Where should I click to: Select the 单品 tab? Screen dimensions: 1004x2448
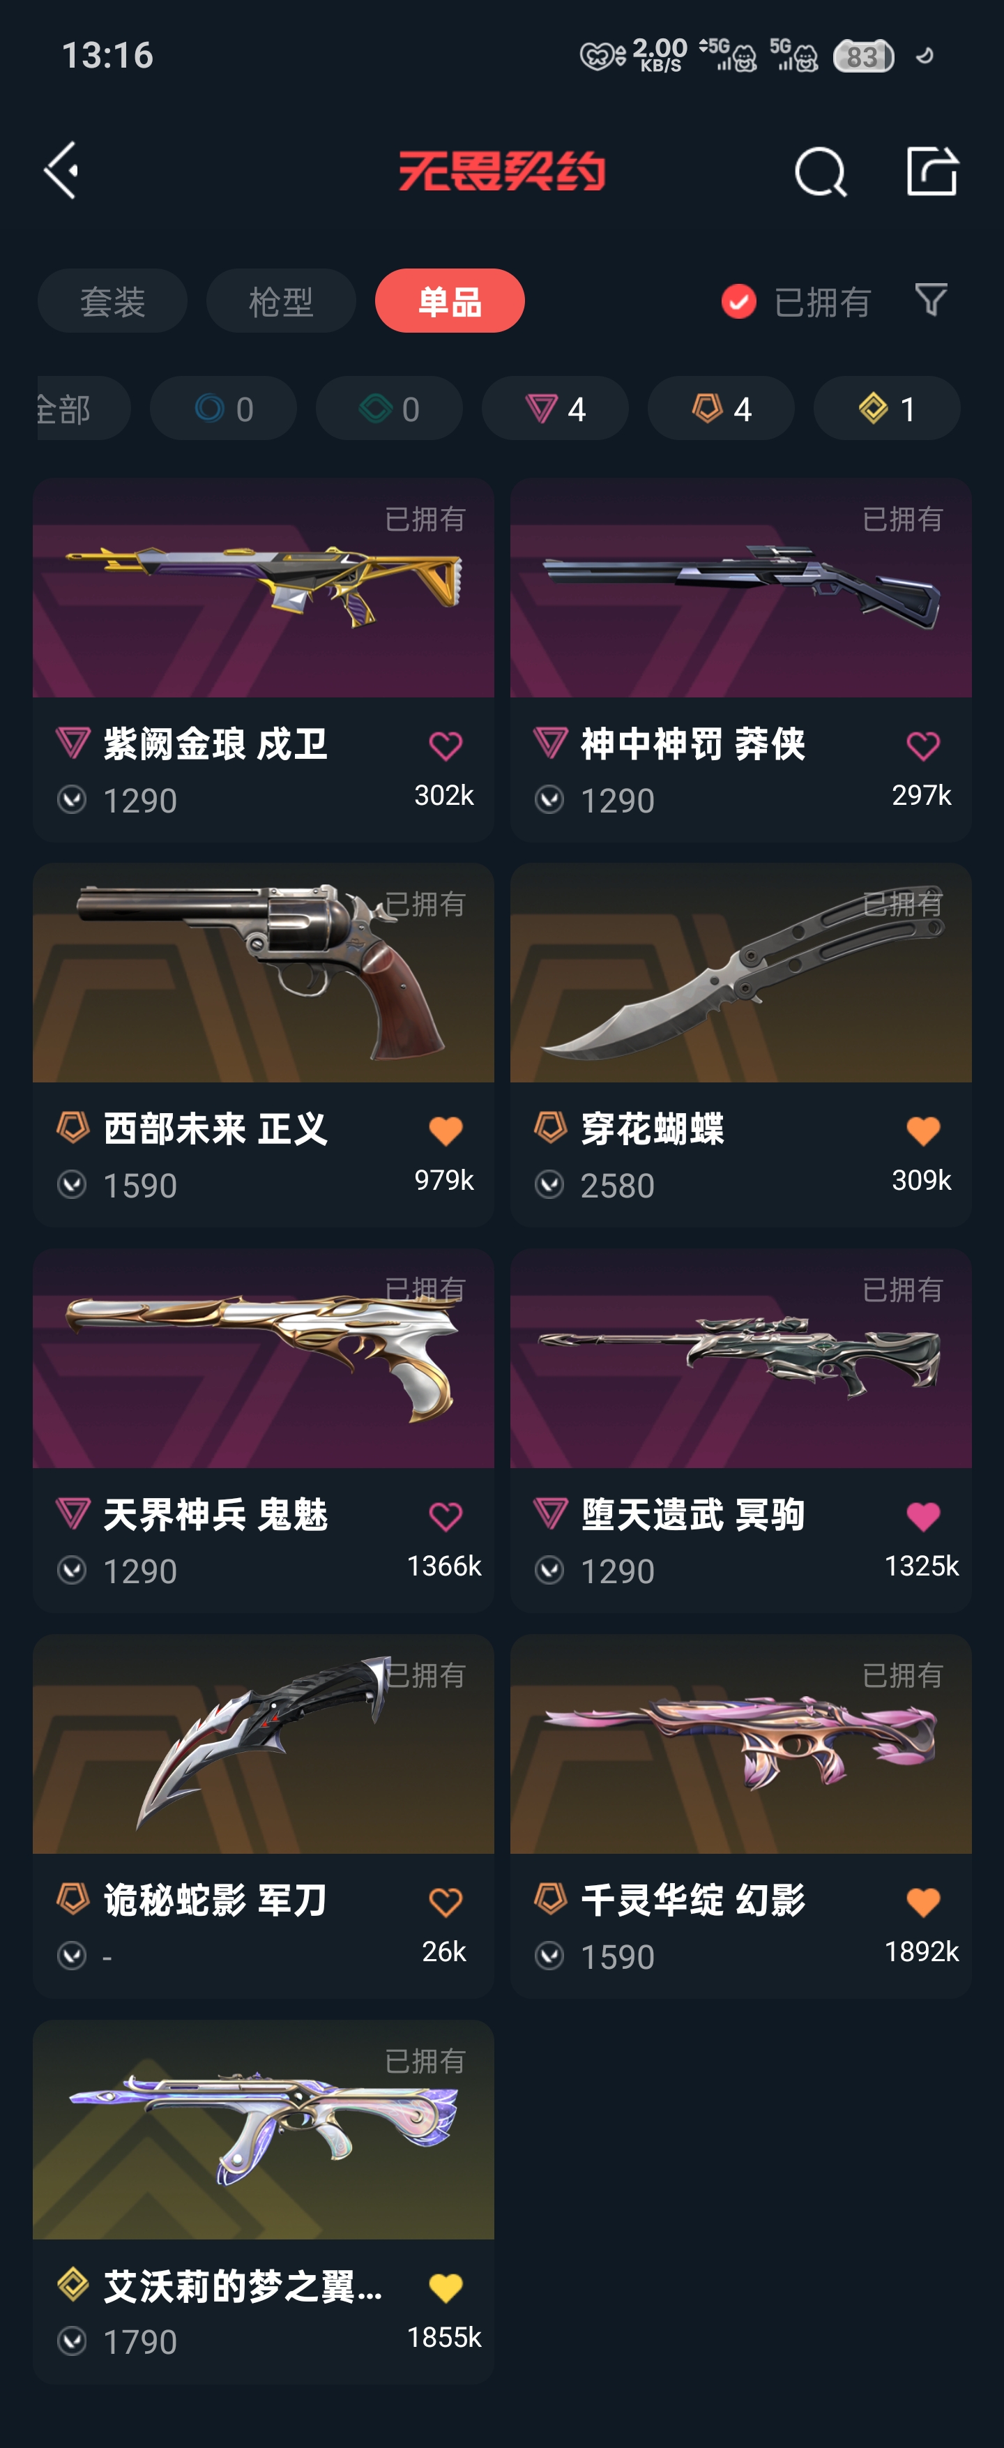(x=450, y=301)
